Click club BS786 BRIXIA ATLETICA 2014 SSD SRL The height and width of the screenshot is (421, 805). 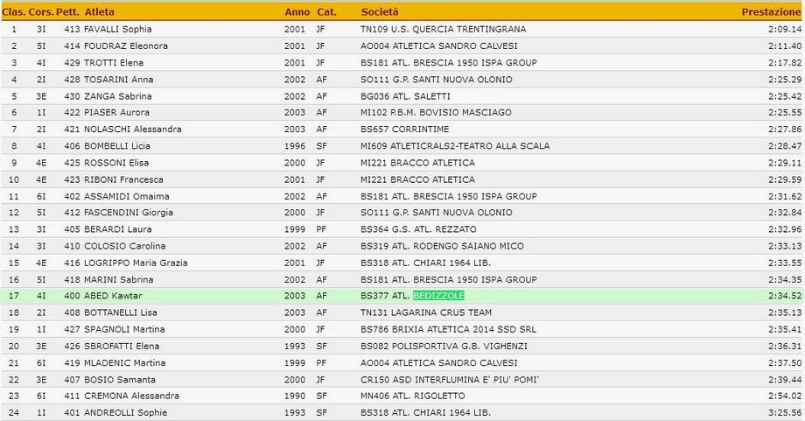(448, 329)
